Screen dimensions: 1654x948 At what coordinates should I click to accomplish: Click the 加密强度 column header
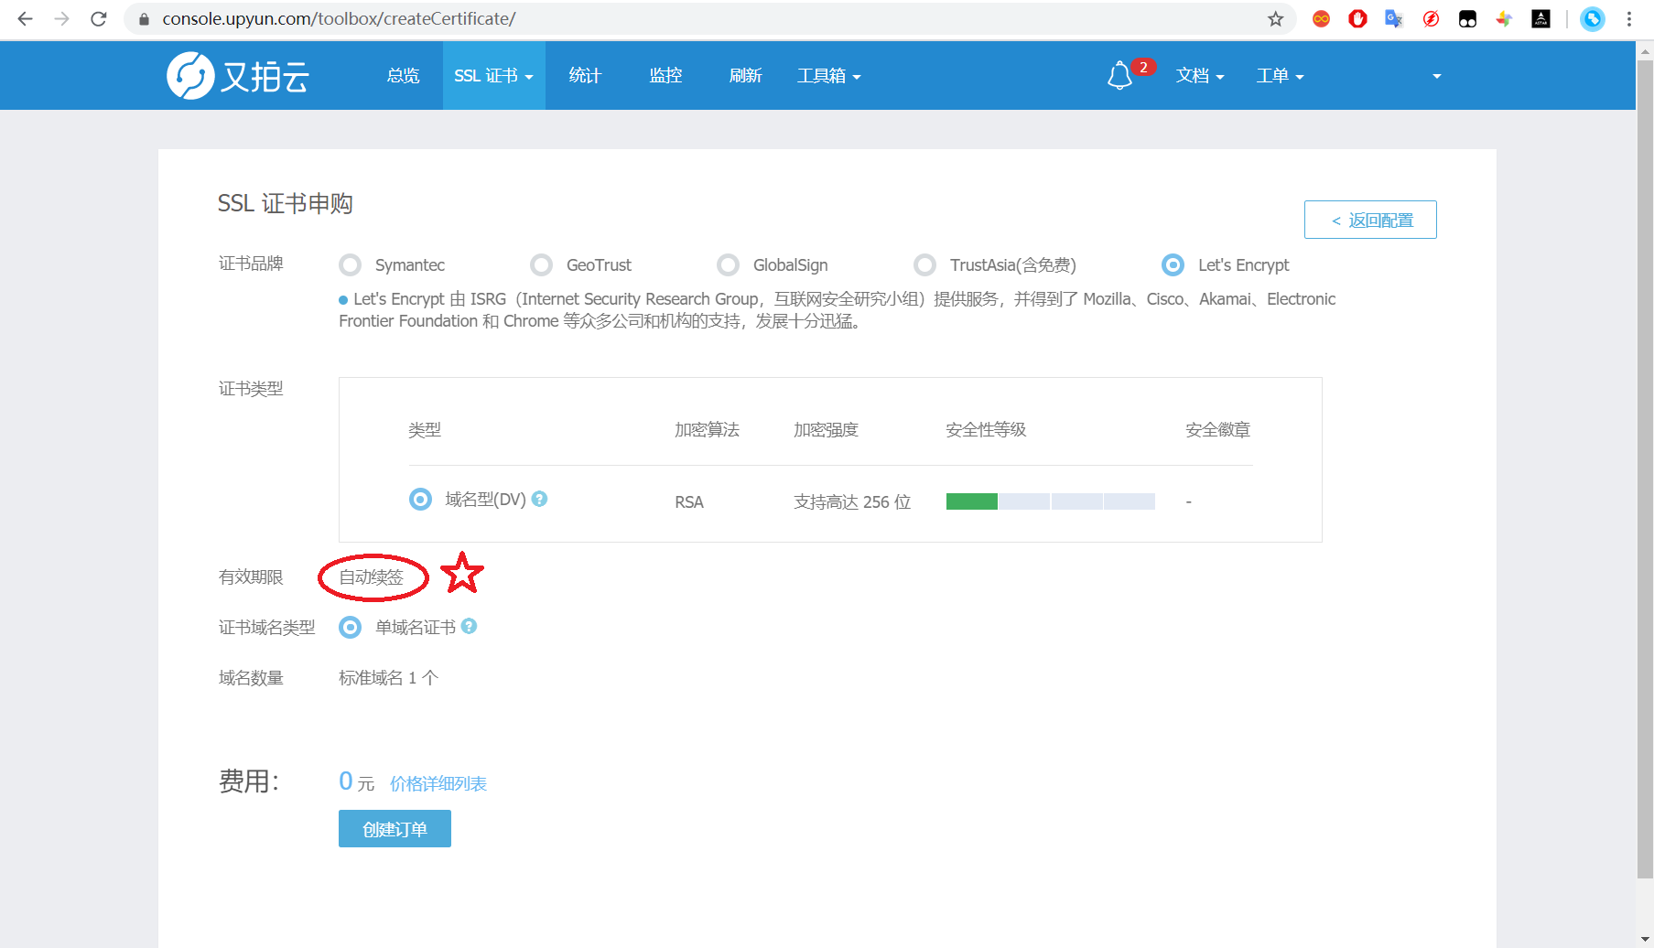tap(826, 430)
